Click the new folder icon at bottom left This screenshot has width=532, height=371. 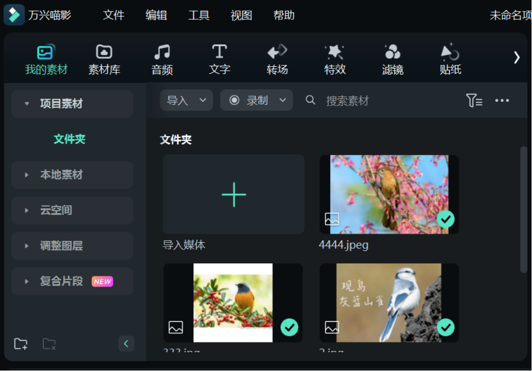(20, 344)
